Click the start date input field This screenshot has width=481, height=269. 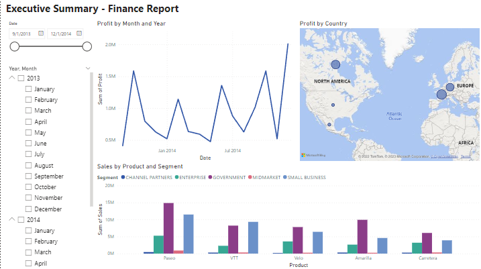[23, 33]
